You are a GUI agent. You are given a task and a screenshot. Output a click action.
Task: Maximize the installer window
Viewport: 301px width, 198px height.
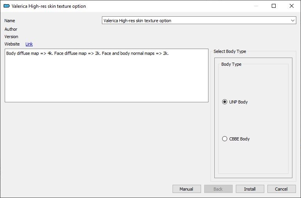click(x=274, y=6)
